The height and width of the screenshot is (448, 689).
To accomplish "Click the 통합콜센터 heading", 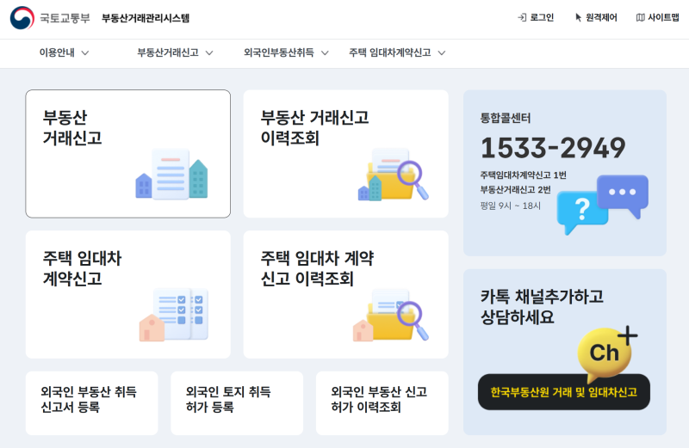I will pyautogui.click(x=506, y=118).
